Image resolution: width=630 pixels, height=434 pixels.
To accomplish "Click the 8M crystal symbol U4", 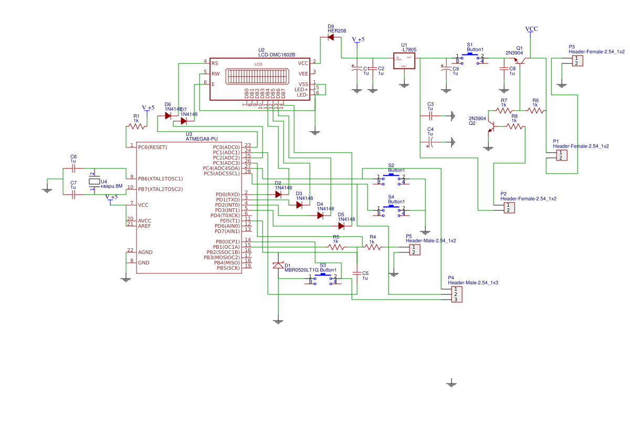I will (x=94, y=181).
